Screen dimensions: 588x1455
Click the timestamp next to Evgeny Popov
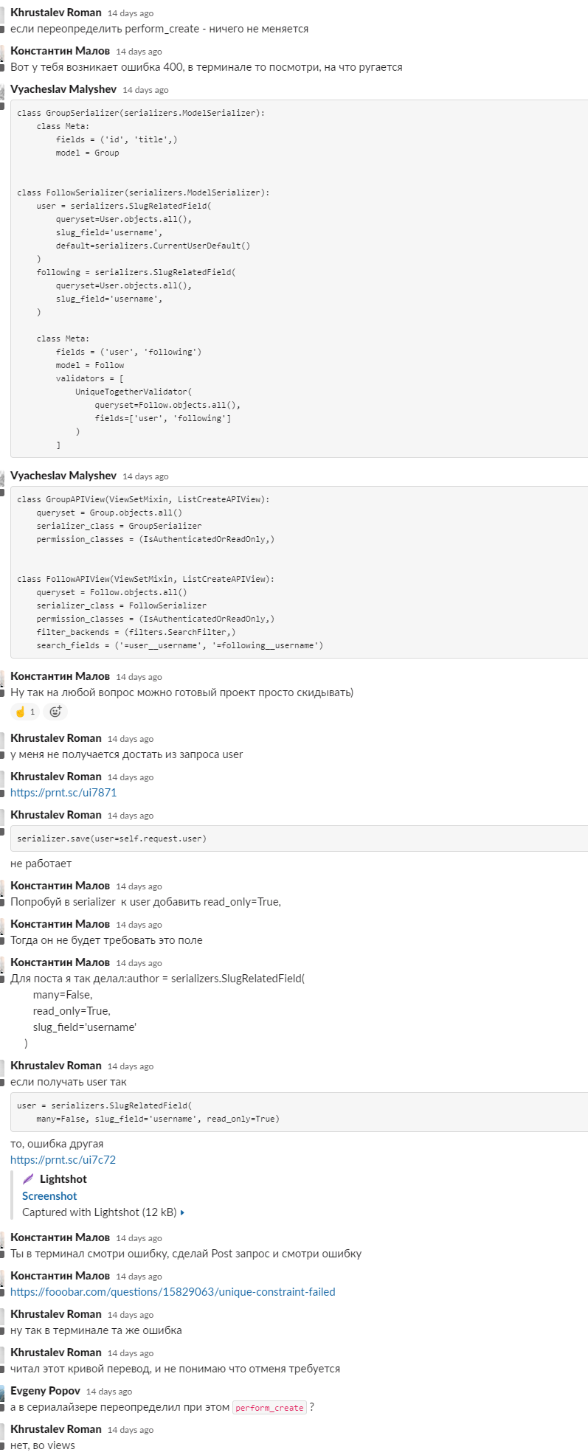[x=109, y=1392]
